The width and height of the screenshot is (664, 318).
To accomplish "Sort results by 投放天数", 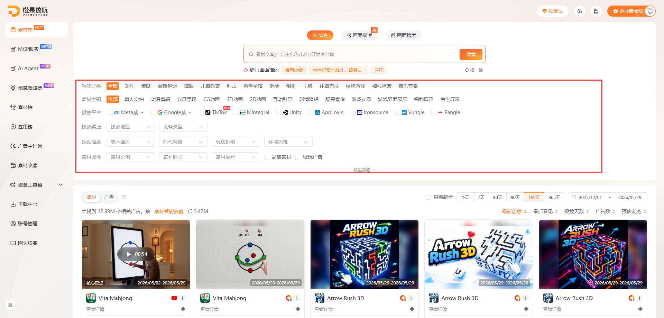I will click(x=577, y=211).
